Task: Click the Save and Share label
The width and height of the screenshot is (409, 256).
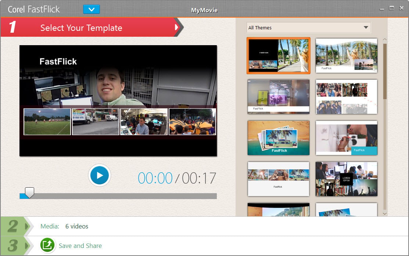Action: (80, 246)
